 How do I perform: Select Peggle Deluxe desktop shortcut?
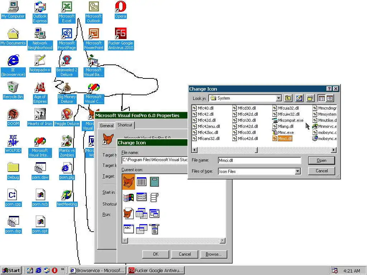point(67,117)
